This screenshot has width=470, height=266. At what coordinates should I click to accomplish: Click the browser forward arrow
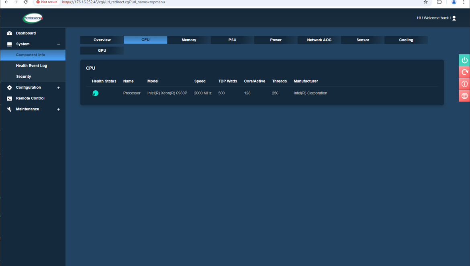click(x=16, y=2)
